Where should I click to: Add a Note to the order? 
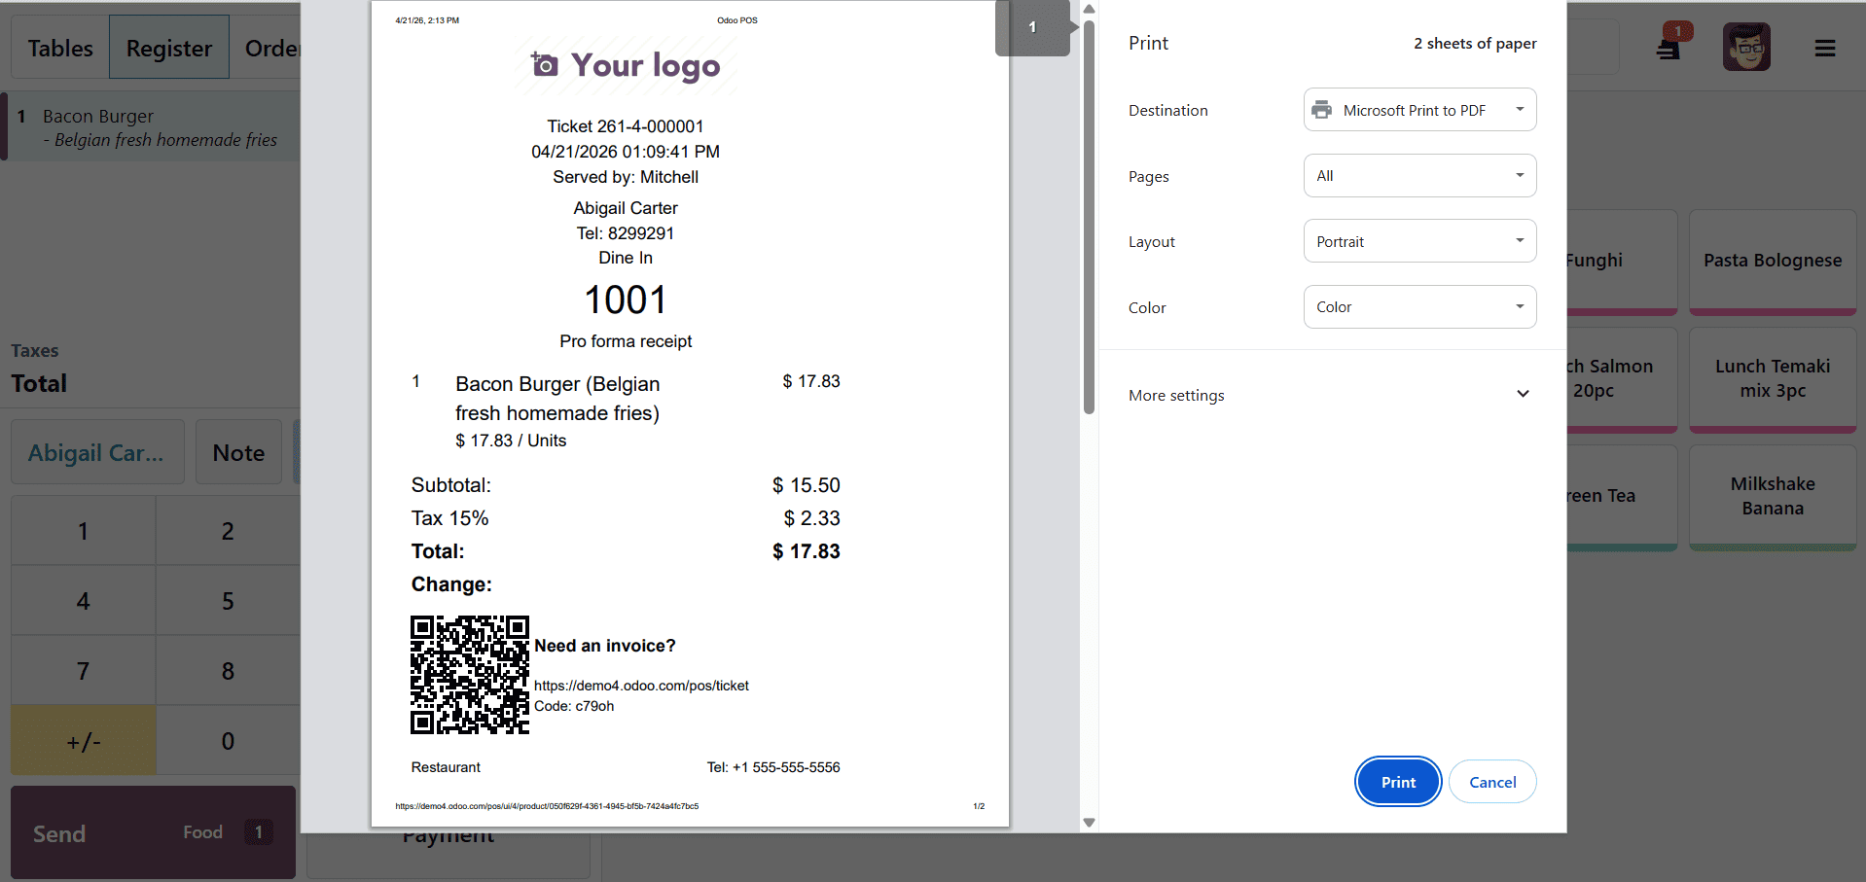[237, 451]
